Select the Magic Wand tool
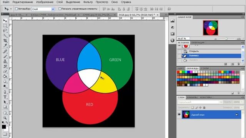This screenshot has height=138, width=246. point(5,36)
